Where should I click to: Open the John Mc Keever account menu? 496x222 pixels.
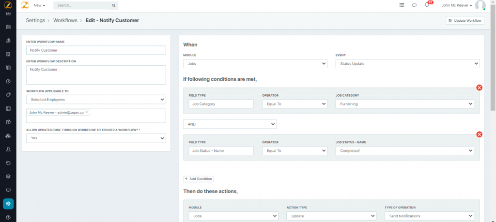[x=457, y=5]
